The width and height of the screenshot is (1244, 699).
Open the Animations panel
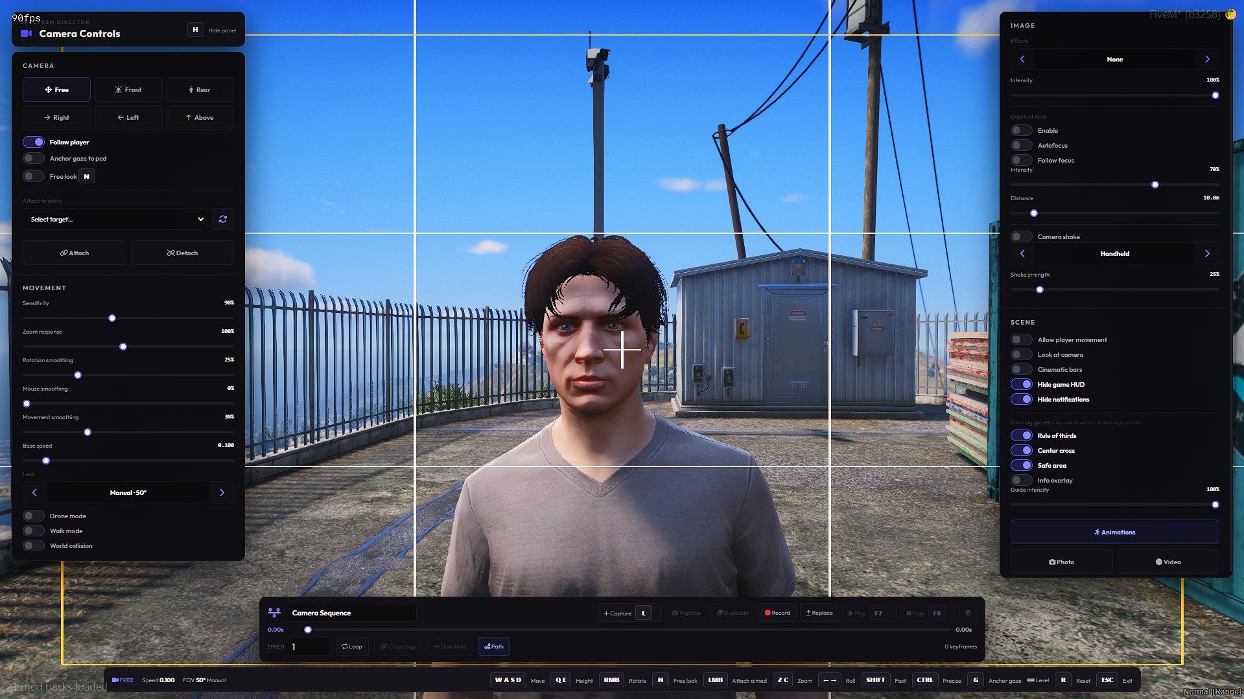[x=1114, y=532]
